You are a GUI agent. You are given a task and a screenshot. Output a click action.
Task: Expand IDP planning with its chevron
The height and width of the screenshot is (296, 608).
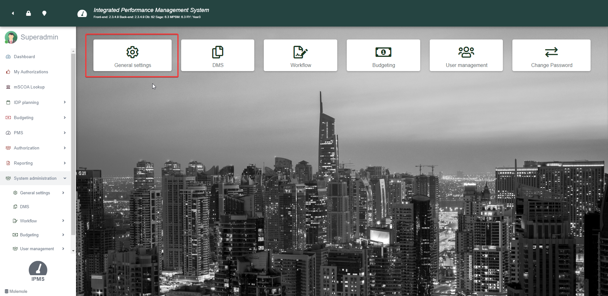[x=65, y=102]
